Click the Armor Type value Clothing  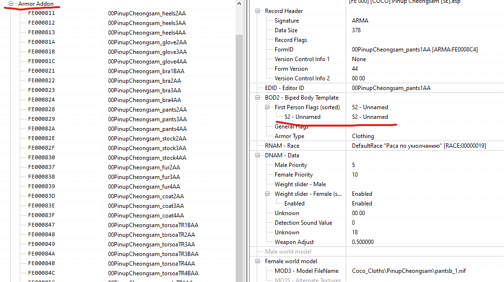(363, 136)
